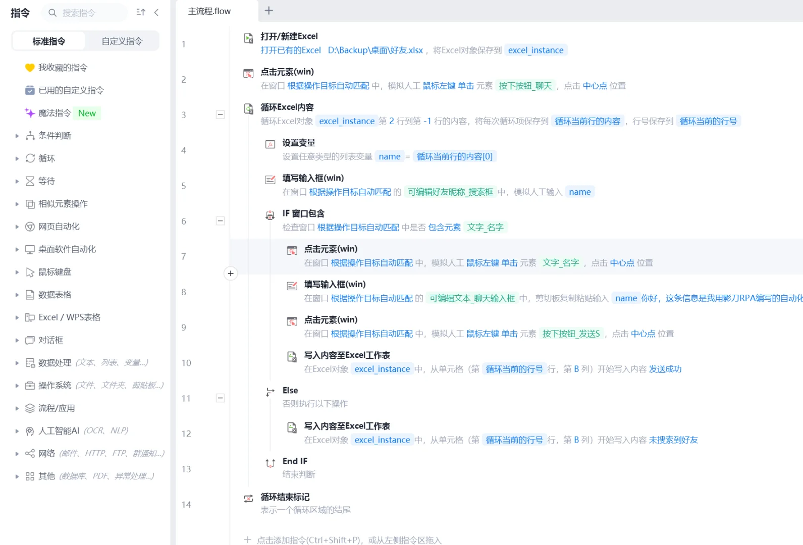
Task: Click the 人工智能AI head icon
Action: pyautogui.click(x=30, y=431)
